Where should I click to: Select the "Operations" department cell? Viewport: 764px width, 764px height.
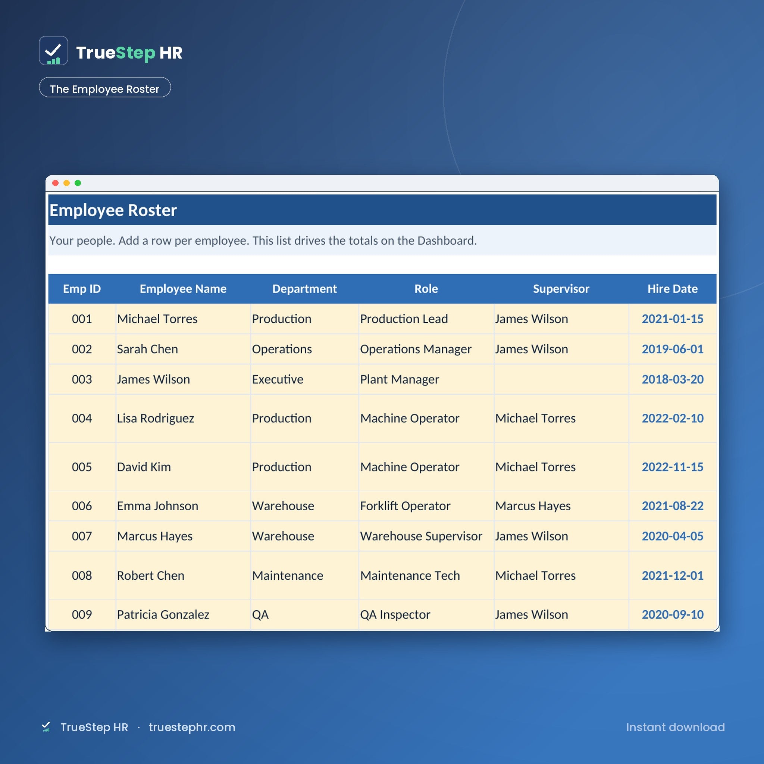click(x=304, y=349)
